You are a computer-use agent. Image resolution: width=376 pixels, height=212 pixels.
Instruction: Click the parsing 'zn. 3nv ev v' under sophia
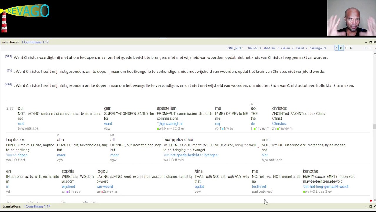pyautogui.click(x=71, y=192)
